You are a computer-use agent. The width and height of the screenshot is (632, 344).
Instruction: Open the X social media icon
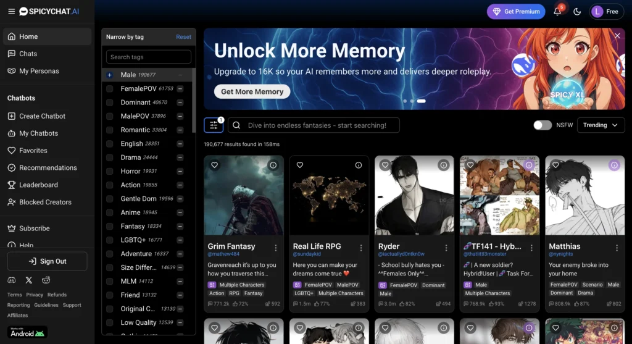coord(29,280)
